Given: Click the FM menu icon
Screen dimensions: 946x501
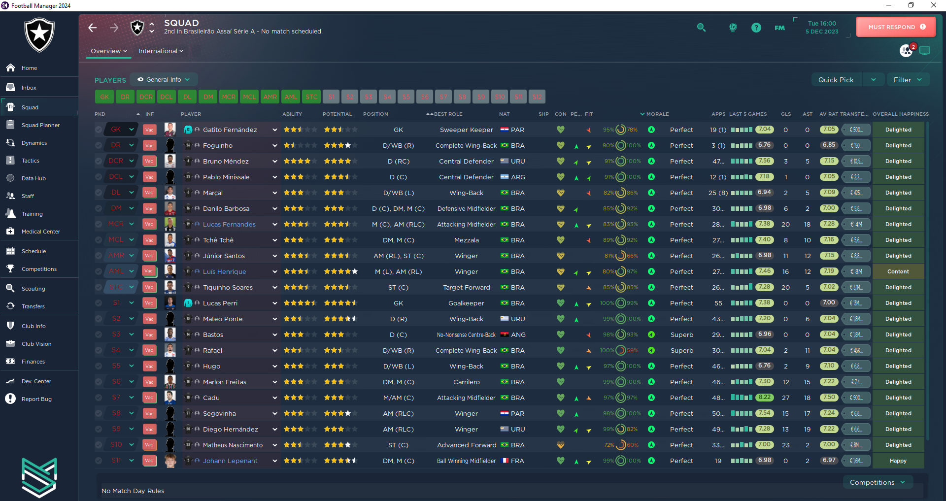Looking at the screenshot, I should point(779,28).
